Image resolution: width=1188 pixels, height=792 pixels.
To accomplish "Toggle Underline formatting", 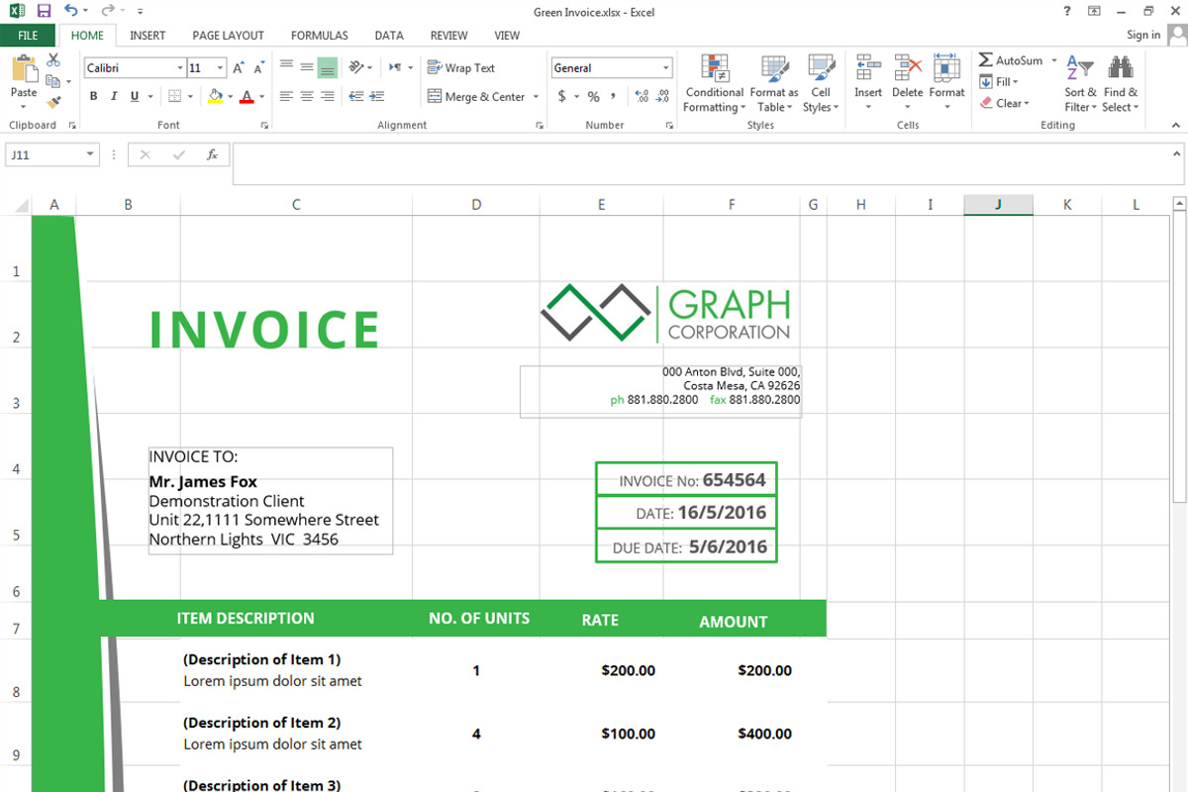I will point(135,97).
